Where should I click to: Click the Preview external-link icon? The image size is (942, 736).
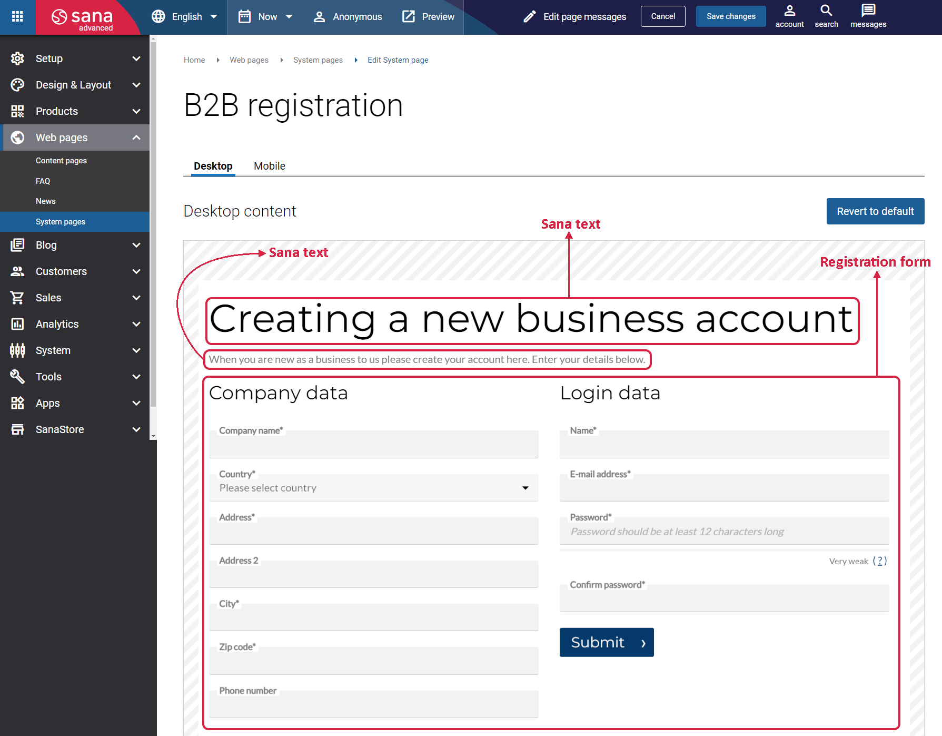click(409, 17)
